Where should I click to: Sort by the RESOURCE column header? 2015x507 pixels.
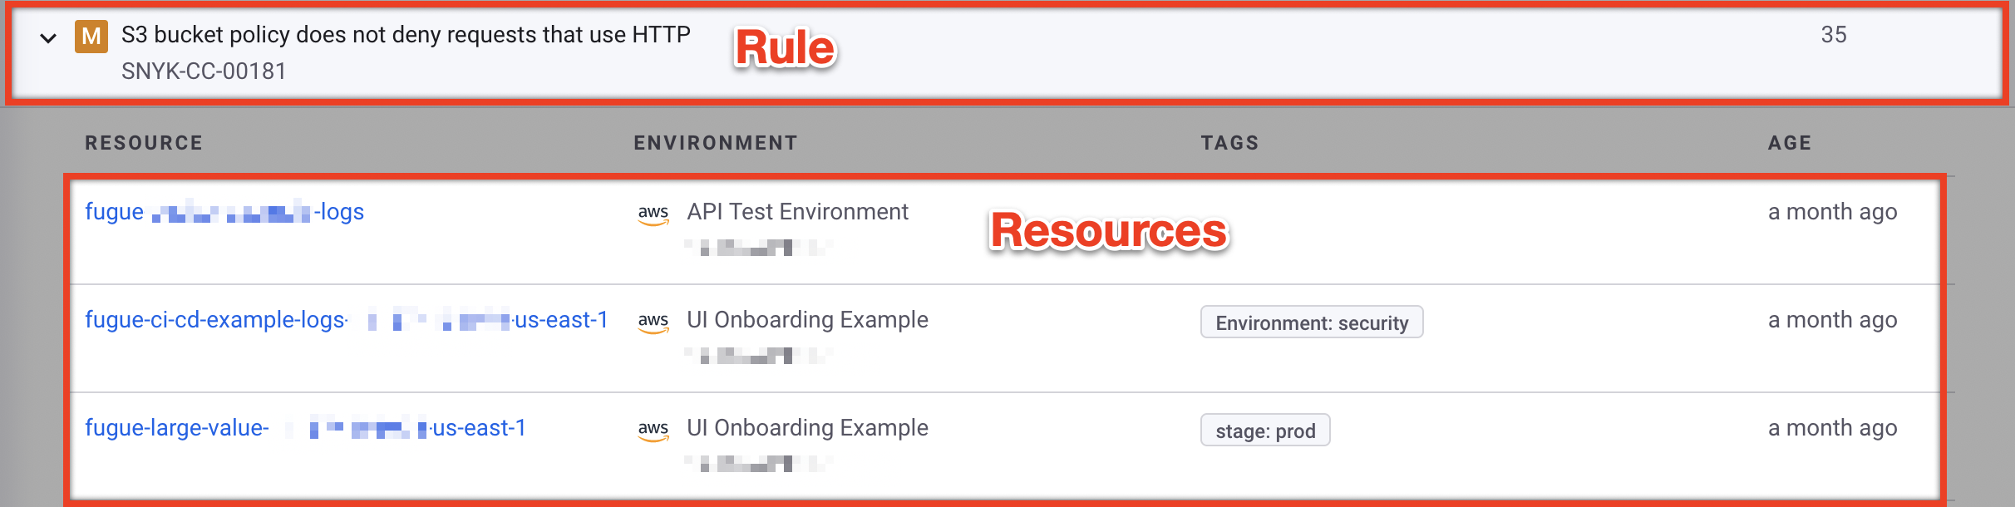click(144, 143)
